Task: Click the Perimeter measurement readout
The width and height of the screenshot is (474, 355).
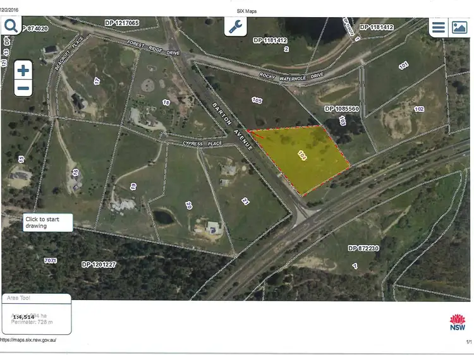Action: pyautogui.click(x=32, y=322)
